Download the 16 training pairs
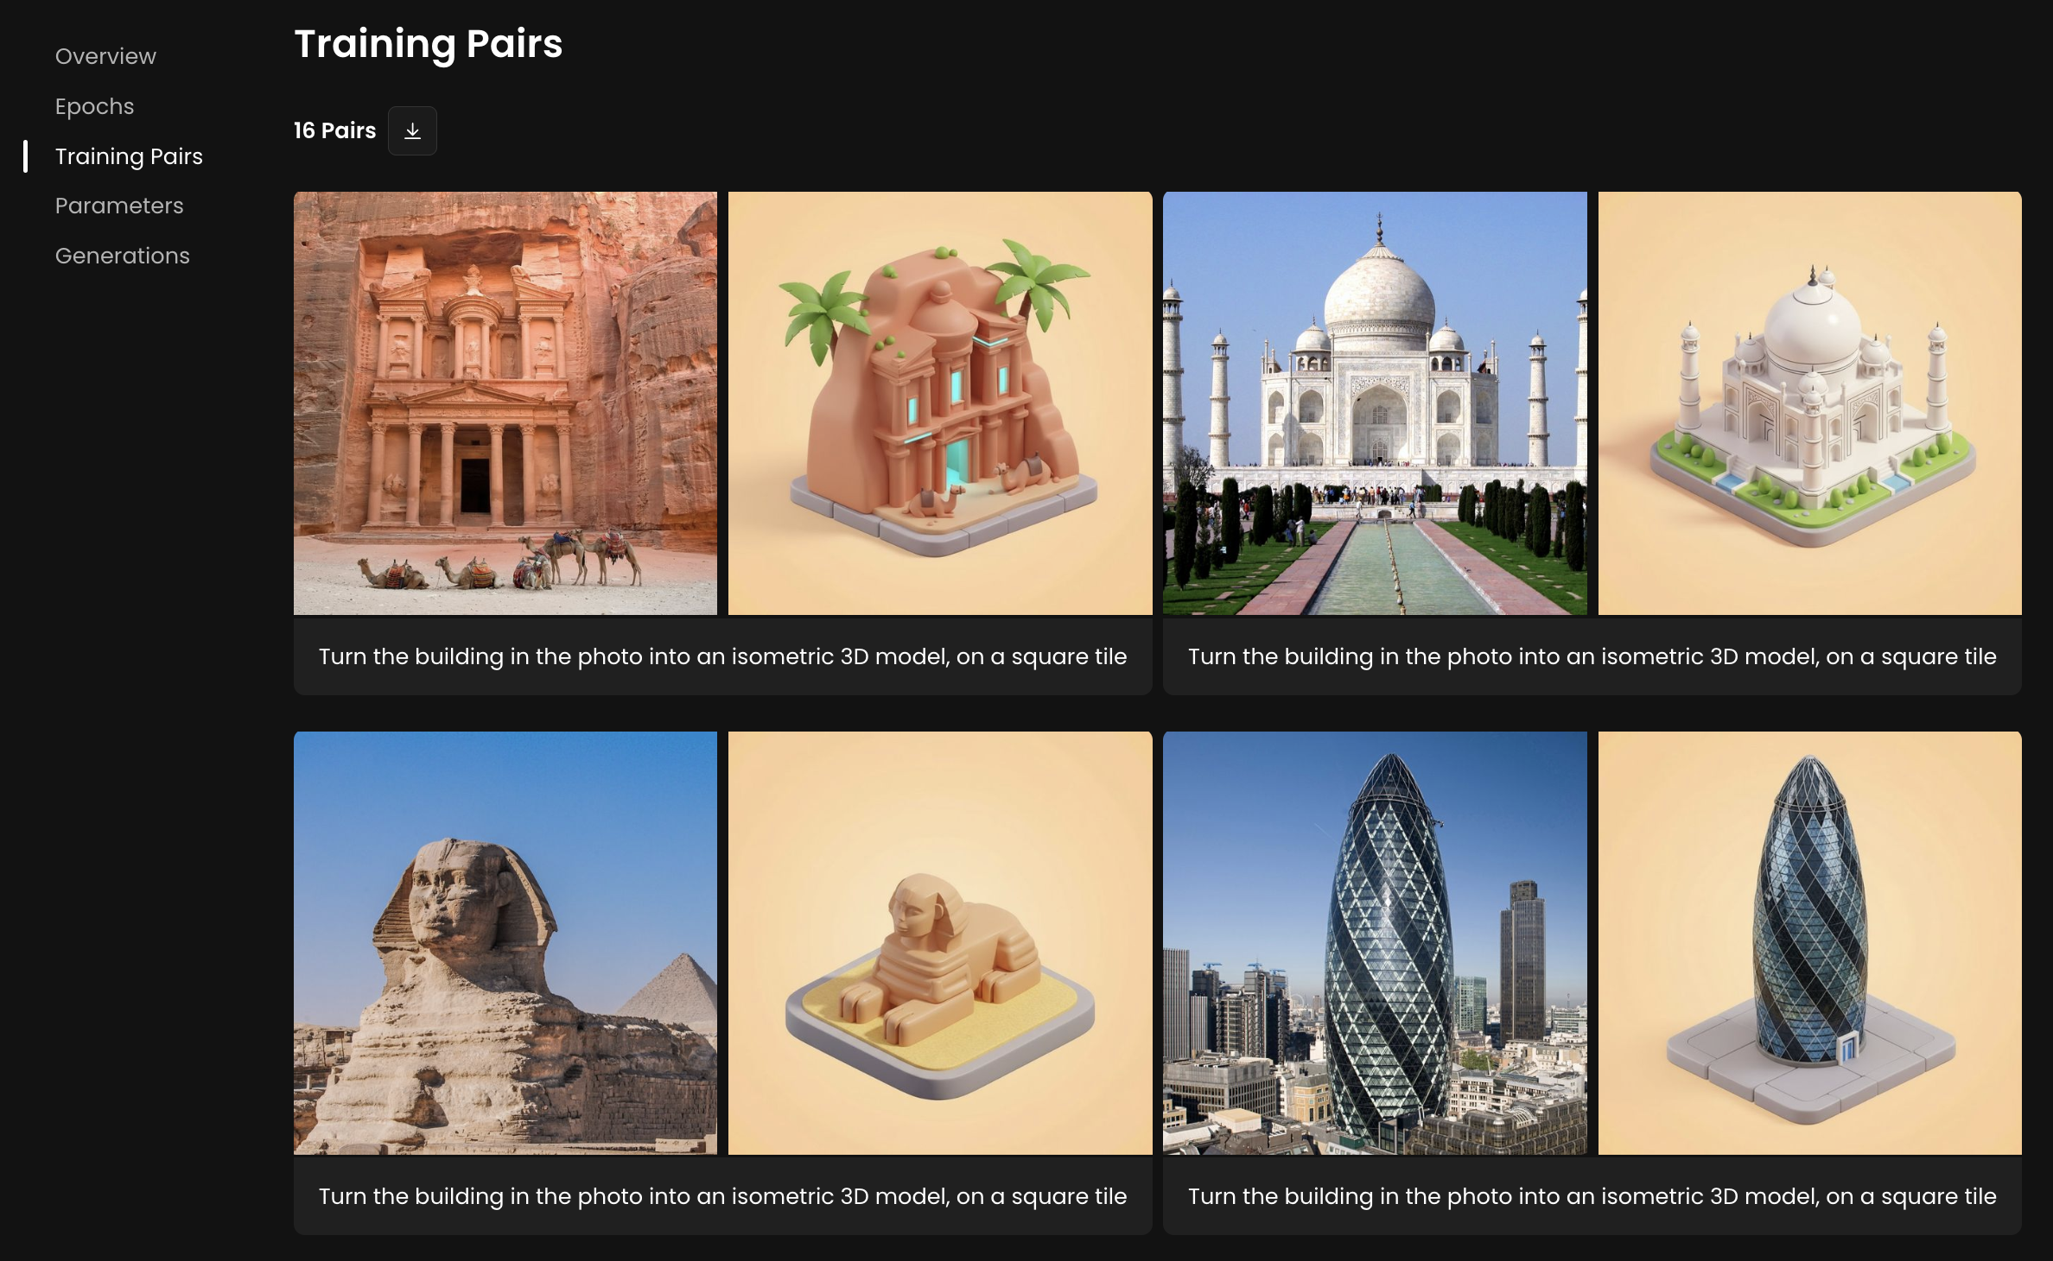This screenshot has width=2053, height=1261. (x=412, y=130)
